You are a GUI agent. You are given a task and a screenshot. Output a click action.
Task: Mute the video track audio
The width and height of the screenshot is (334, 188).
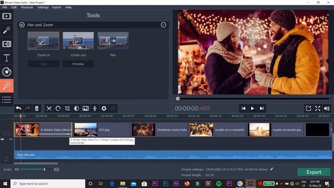coord(10,139)
